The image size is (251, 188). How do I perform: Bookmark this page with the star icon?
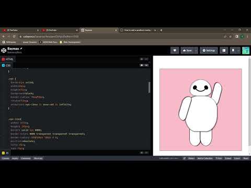(x=231, y=37)
